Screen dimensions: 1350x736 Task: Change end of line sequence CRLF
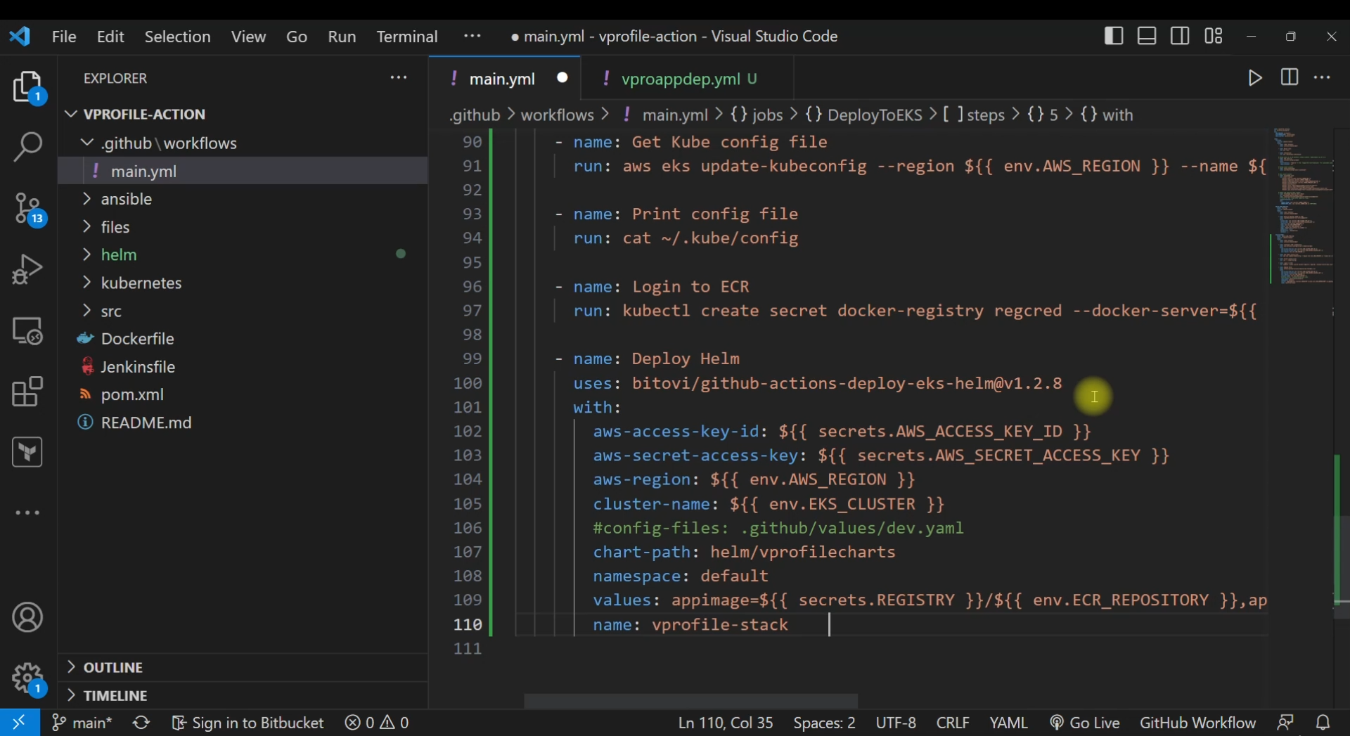point(953,723)
